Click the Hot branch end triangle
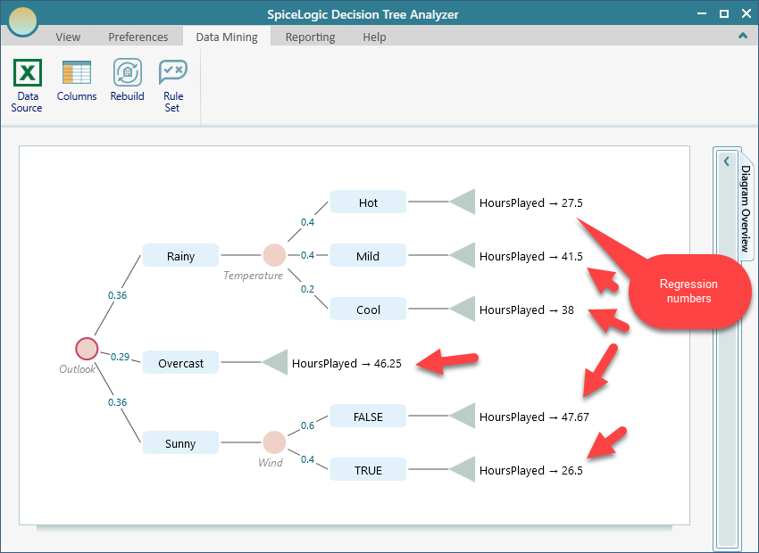Screen dimensions: 759x553 coord(463,202)
